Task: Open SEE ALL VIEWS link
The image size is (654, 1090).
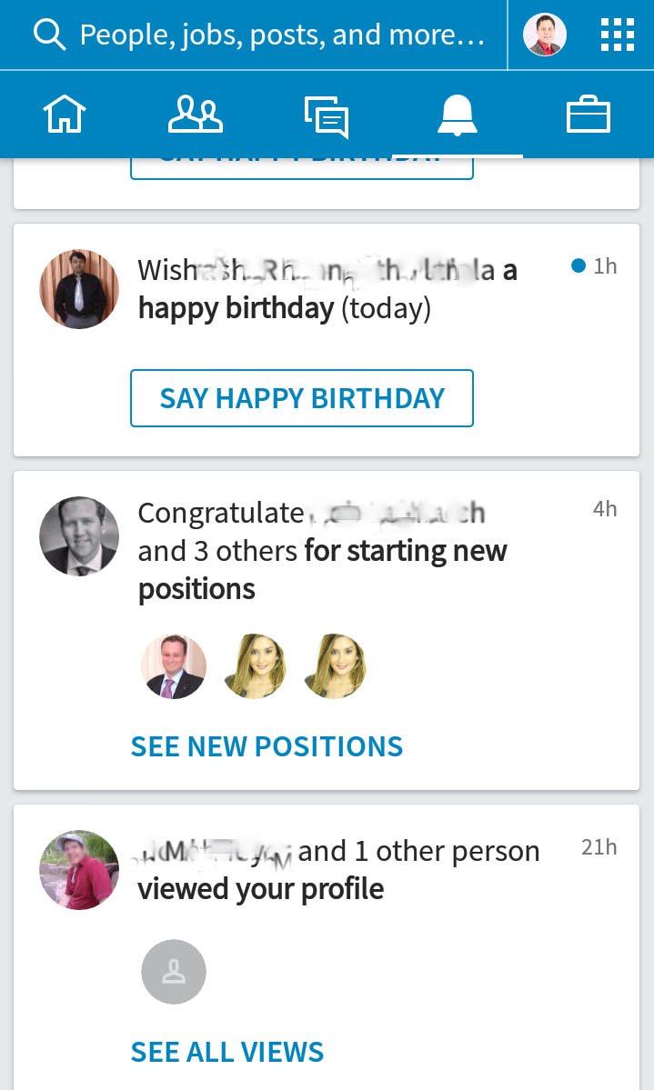Action: click(227, 1052)
